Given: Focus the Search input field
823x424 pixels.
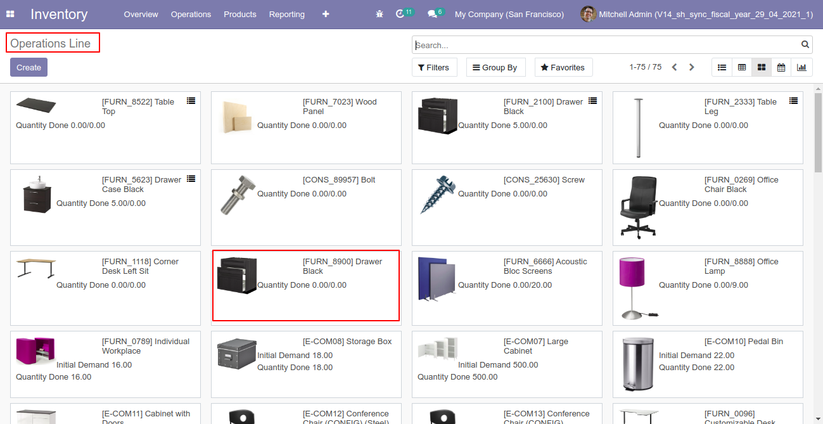Looking at the screenshot, I should coord(606,44).
